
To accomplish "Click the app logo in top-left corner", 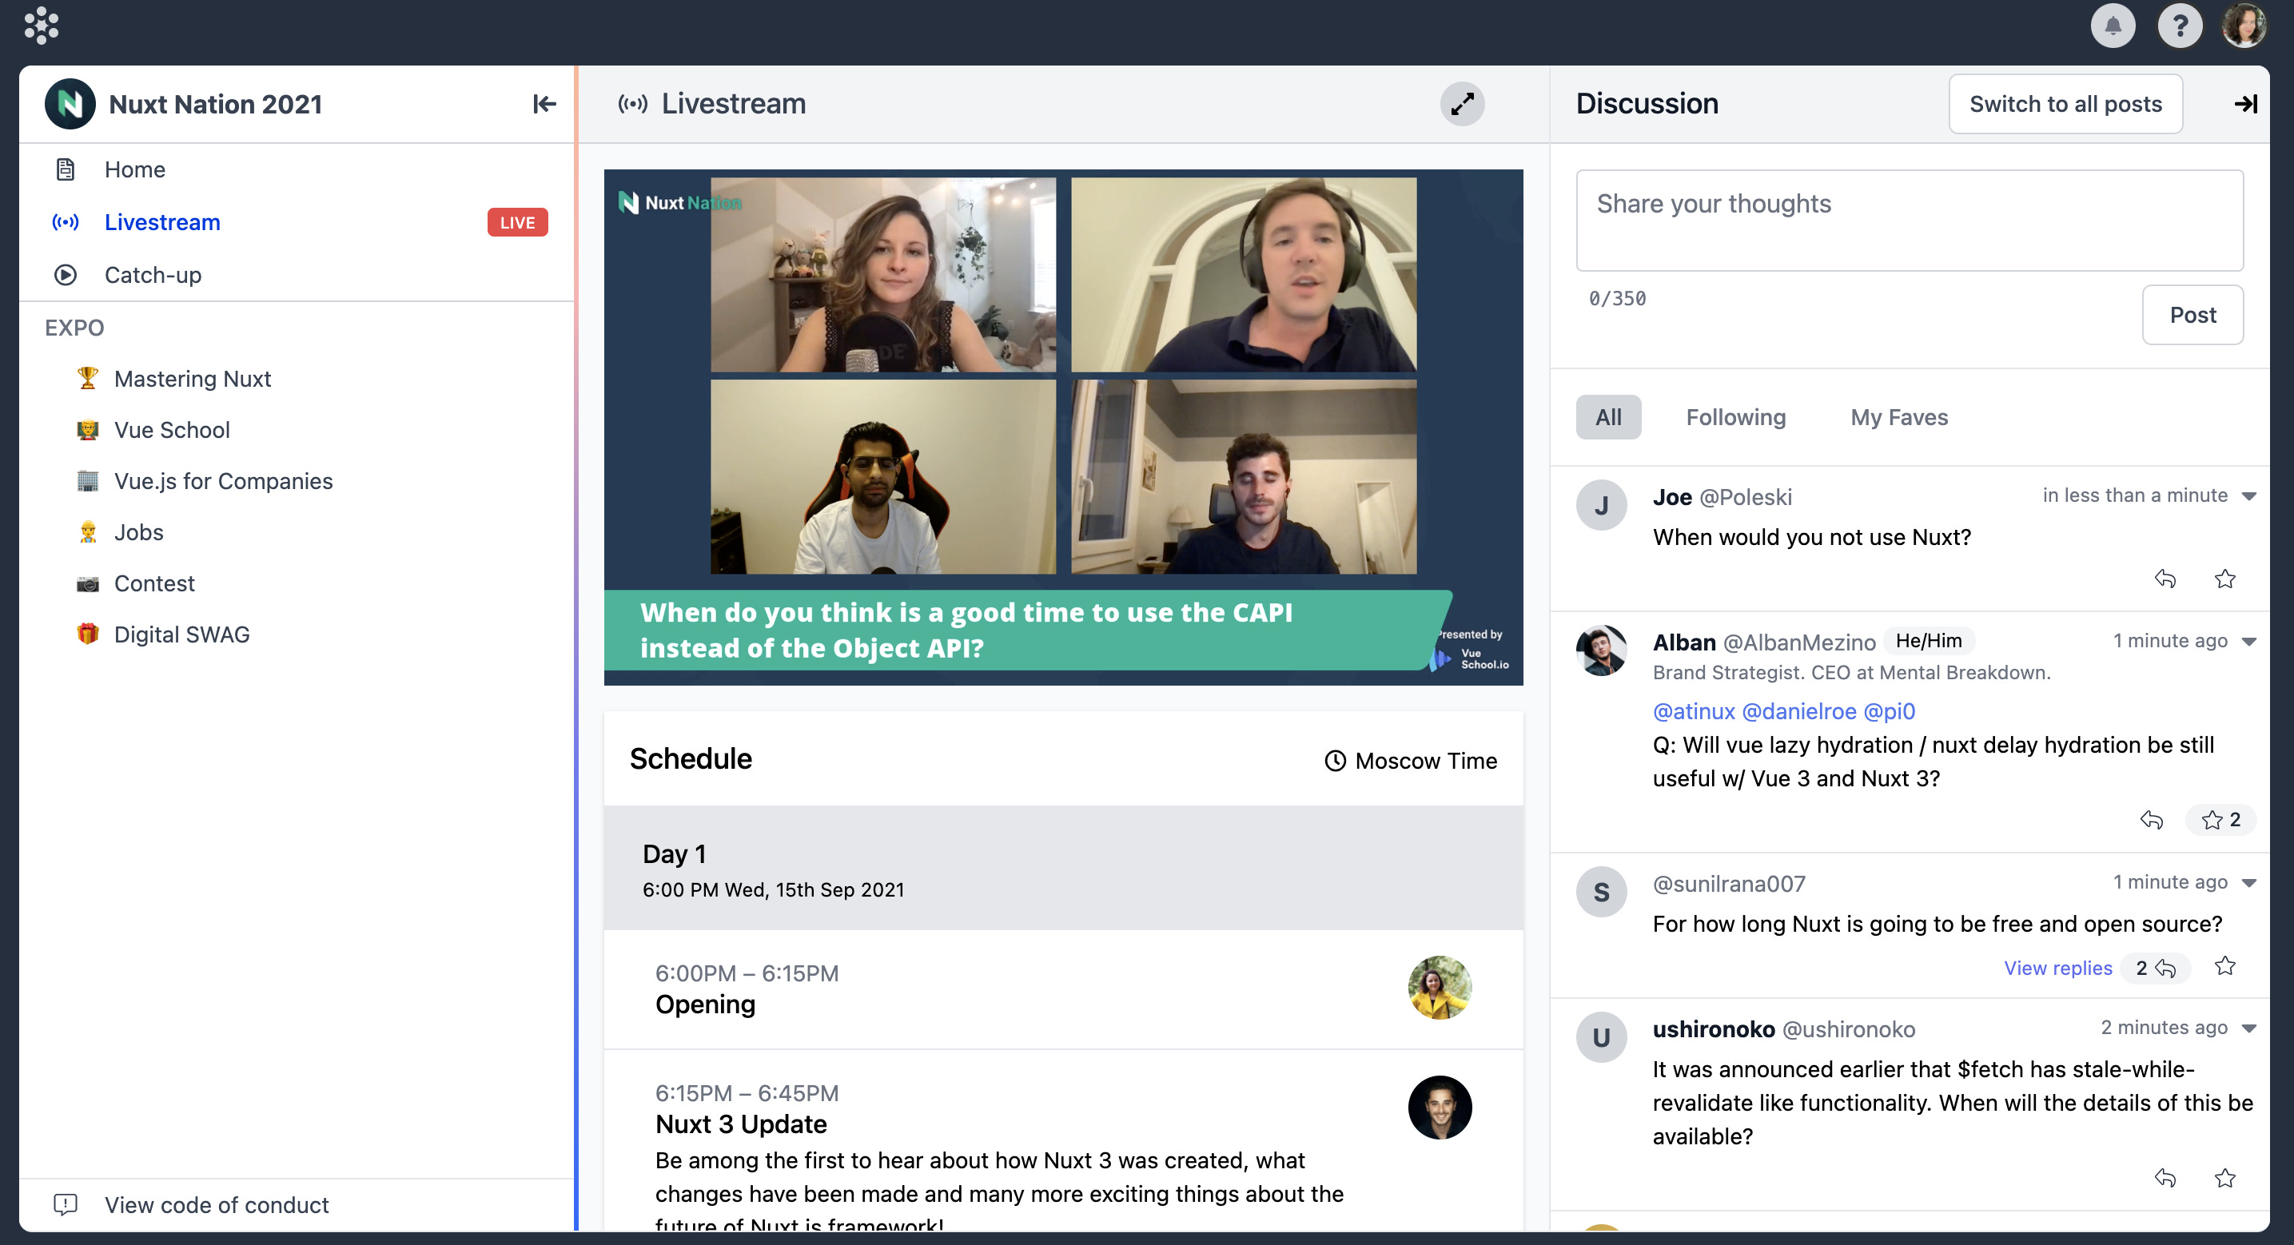I will coord(41,26).
